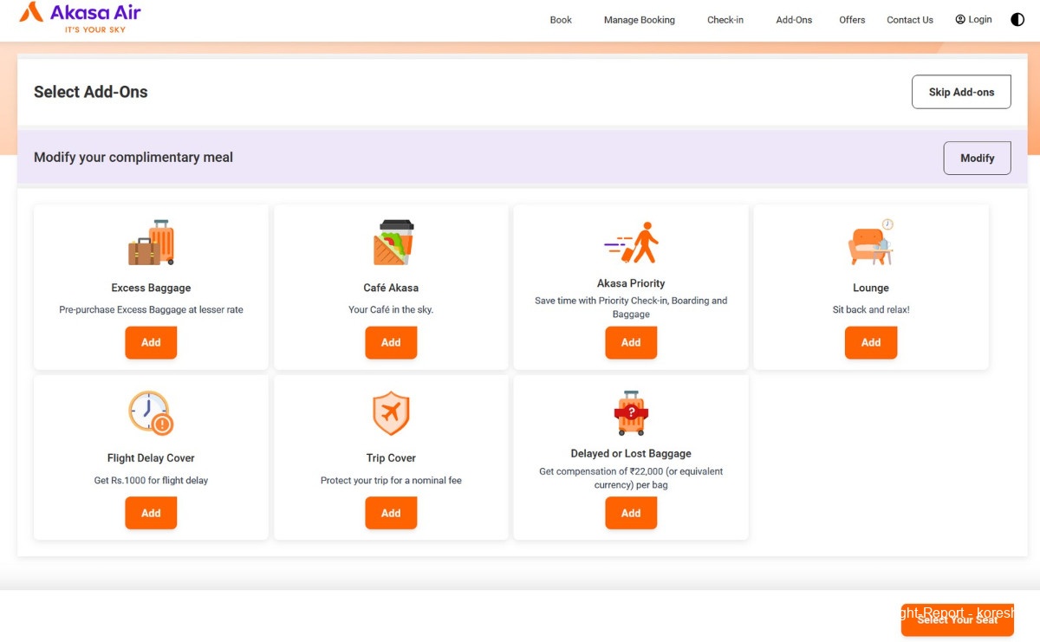Open the Login account link
This screenshot has width=1040, height=642.
(x=973, y=20)
